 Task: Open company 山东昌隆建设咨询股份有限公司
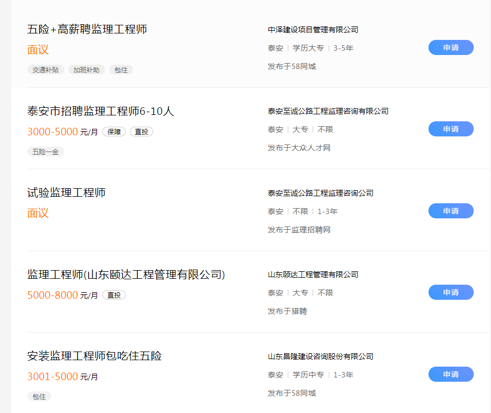[x=320, y=356]
